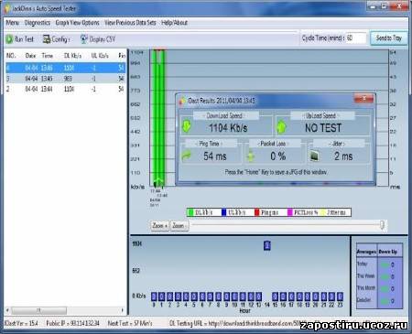
Task: Click the Jitter icon in results
Action: tap(314, 156)
